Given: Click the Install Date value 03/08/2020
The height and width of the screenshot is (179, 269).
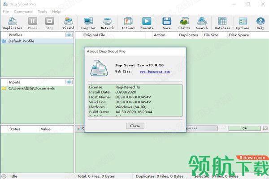Looking at the screenshot, I should pos(126,92).
